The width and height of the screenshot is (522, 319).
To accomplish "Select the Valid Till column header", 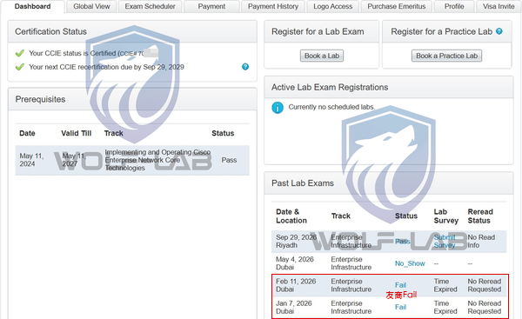I will [x=77, y=133].
